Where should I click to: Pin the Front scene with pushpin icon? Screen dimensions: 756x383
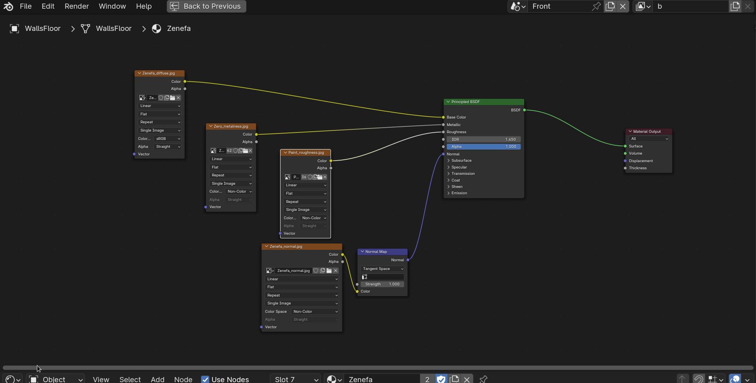(596, 6)
